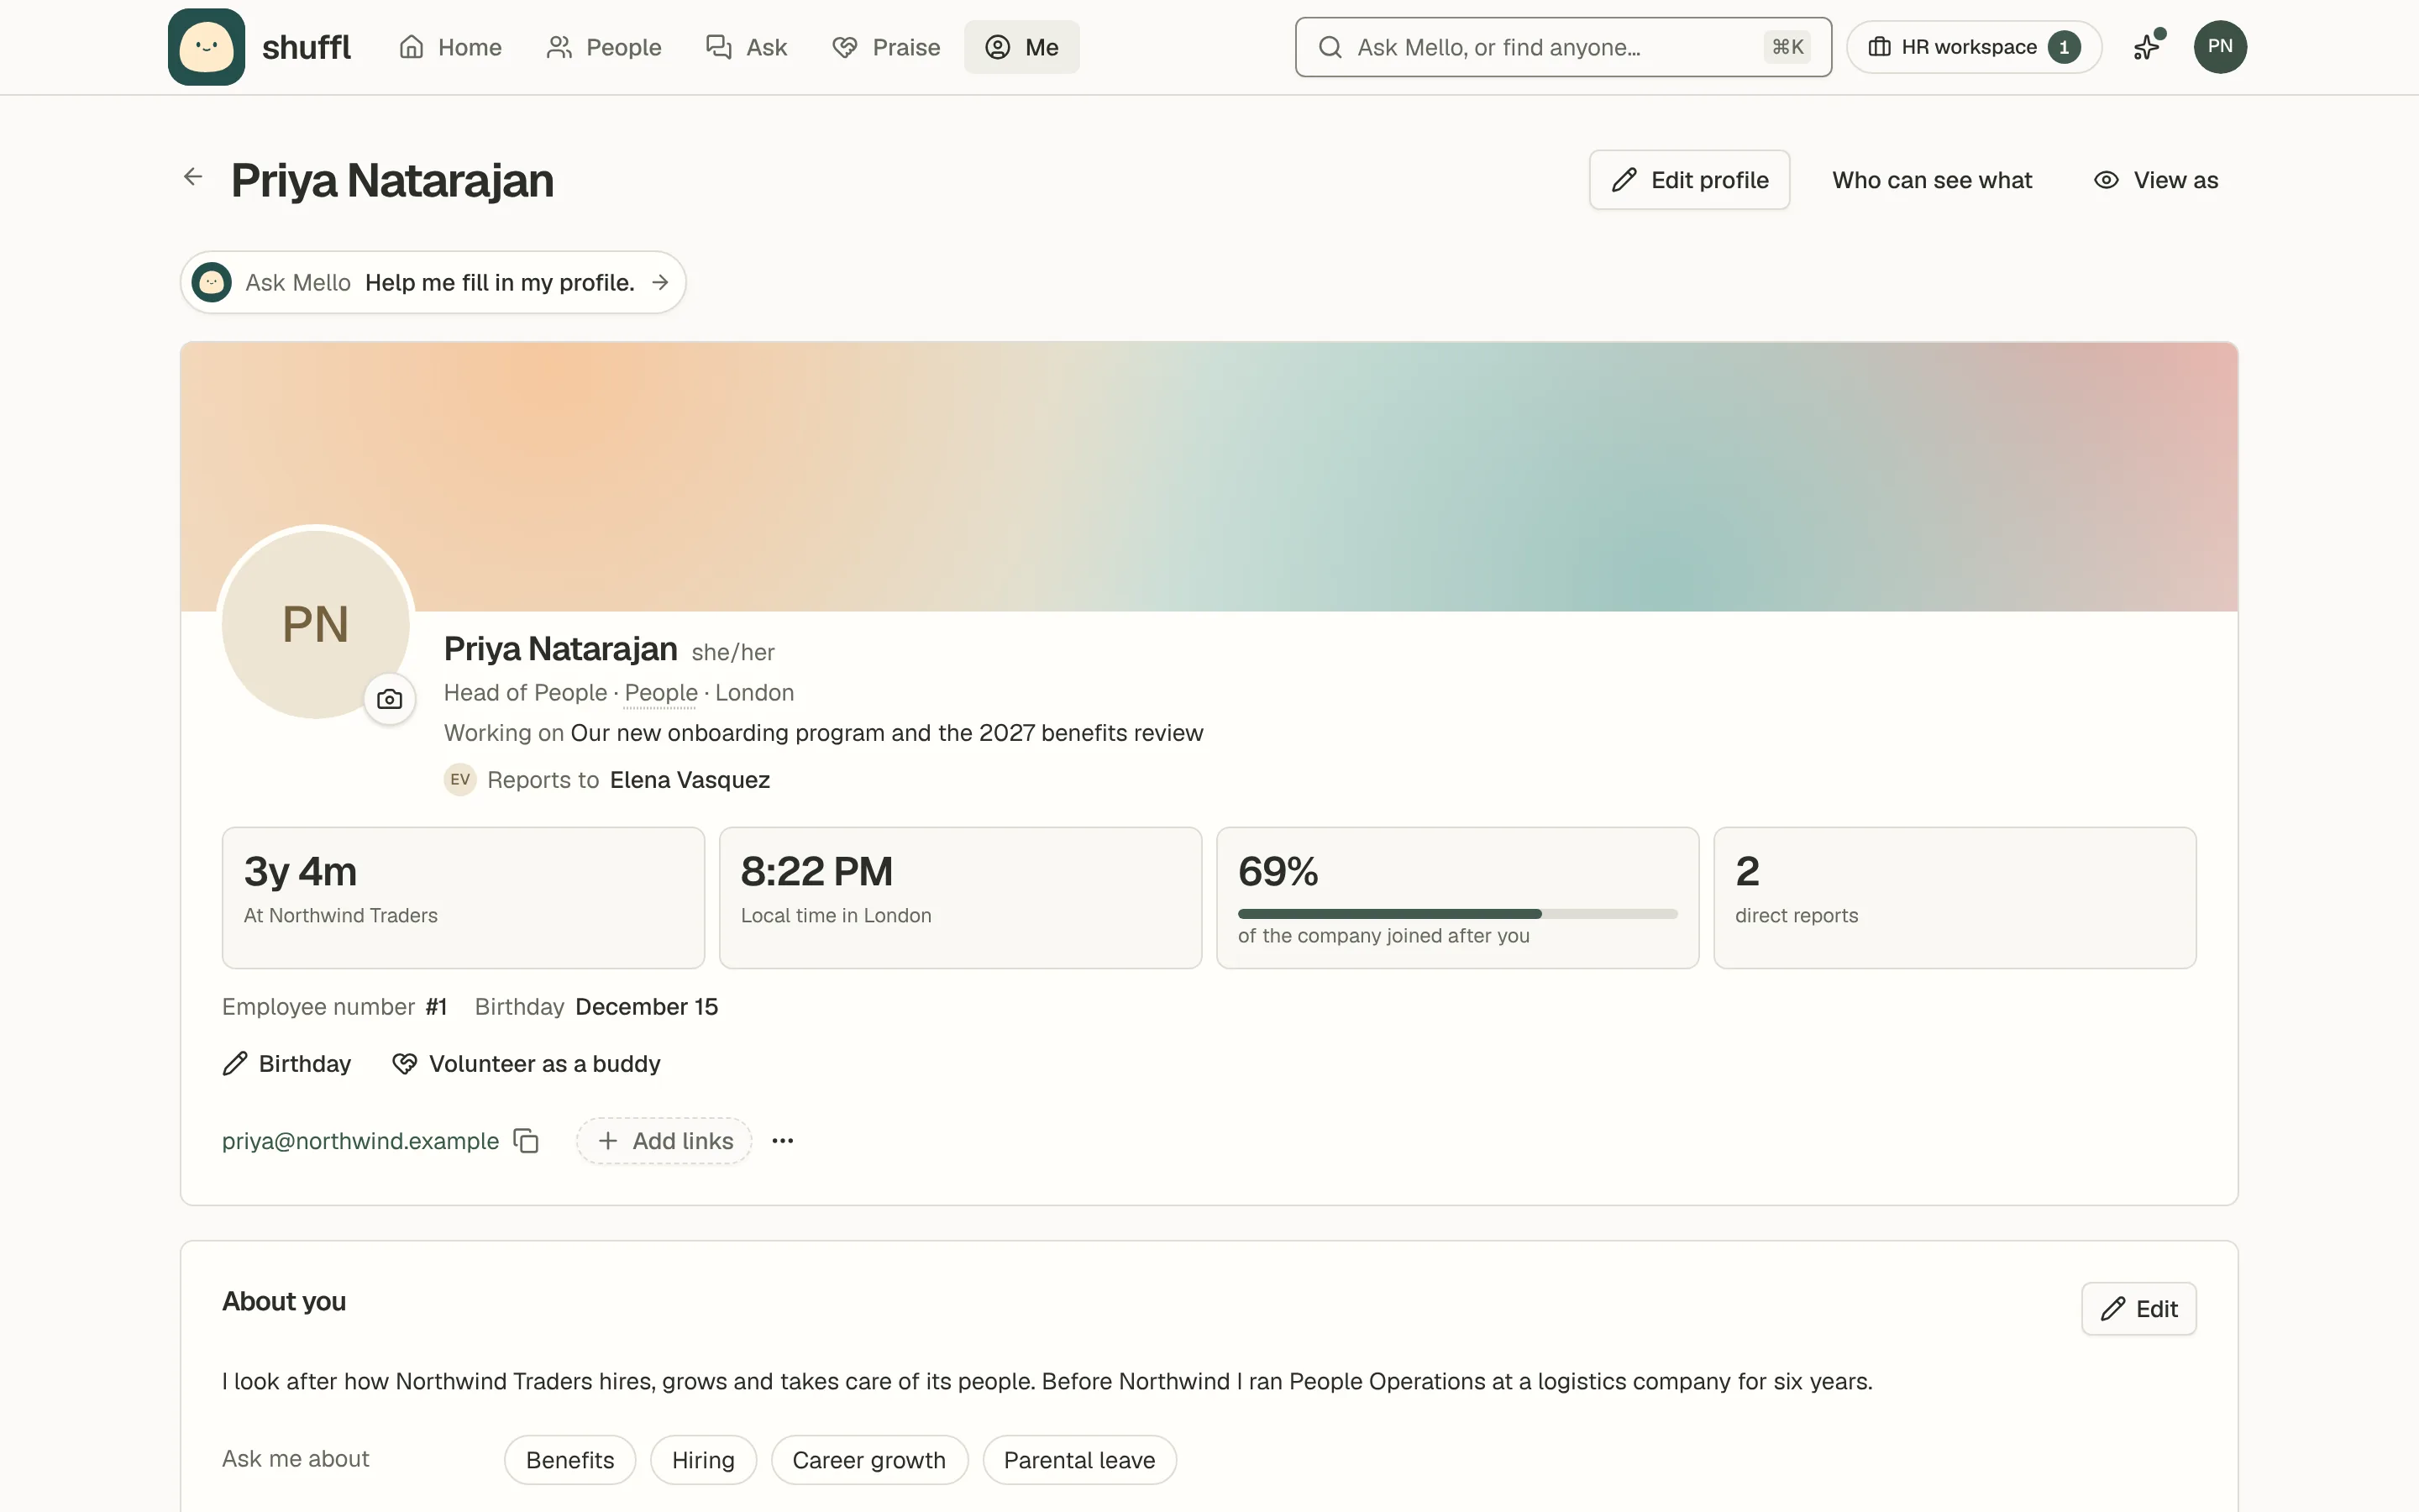Click the local time in London card

(959, 897)
